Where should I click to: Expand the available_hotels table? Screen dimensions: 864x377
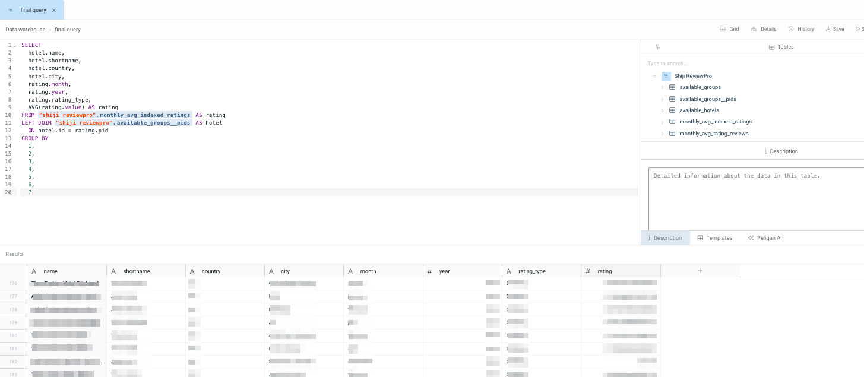[x=662, y=110]
